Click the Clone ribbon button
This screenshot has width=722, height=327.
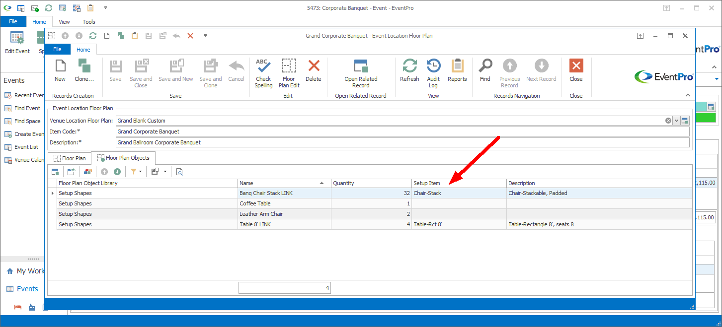tap(84, 70)
